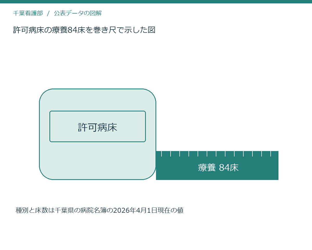The image size is (312, 250).
Task: Click the 千葉看護部 breadcrumb text
Action: pyautogui.click(x=28, y=13)
